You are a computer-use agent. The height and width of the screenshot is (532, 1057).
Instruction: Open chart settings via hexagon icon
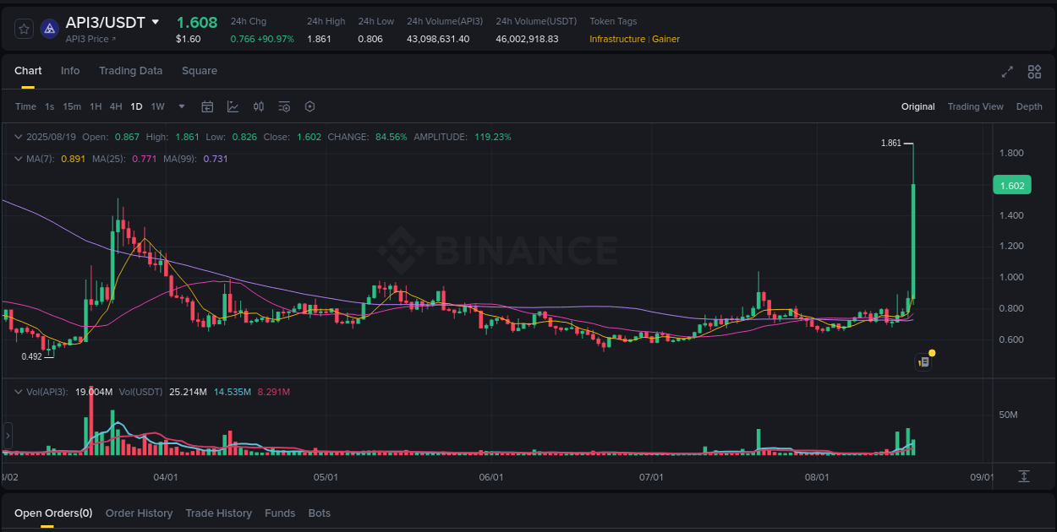coord(309,106)
